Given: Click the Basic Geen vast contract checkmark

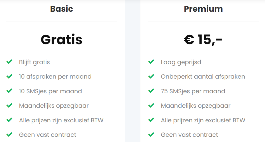Looking at the screenshot, I should 9,134.
